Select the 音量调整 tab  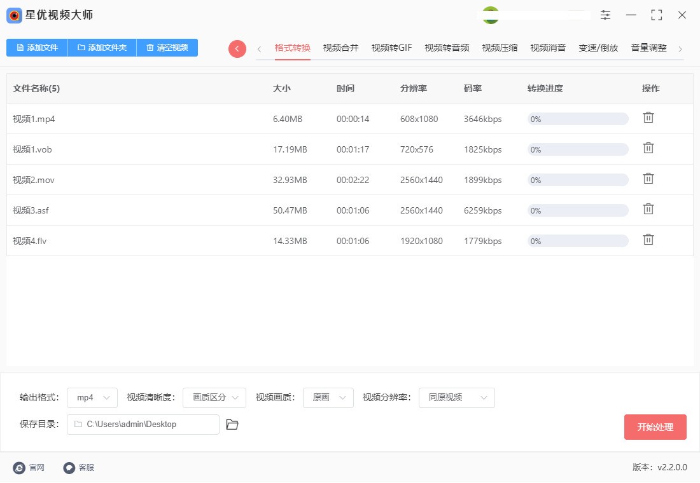click(x=648, y=47)
